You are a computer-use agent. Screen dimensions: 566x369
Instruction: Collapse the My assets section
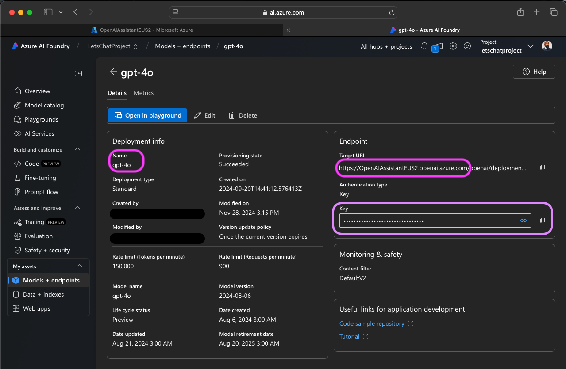pos(79,266)
